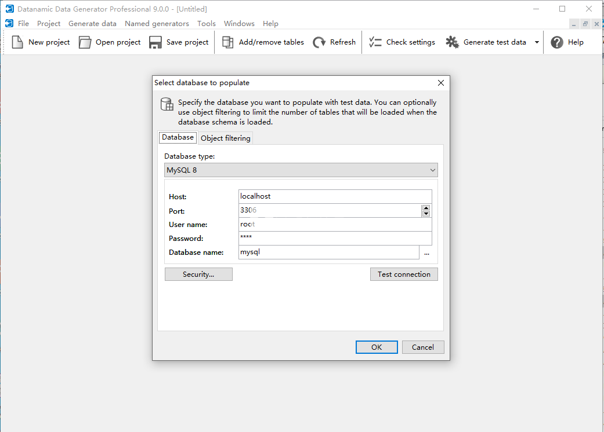This screenshot has height=432, width=604.
Task: Open the Windows menu
Action: click(239, 23)
